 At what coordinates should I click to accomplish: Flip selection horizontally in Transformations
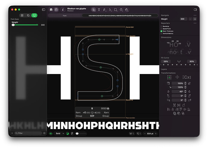(x=179, y=105)
